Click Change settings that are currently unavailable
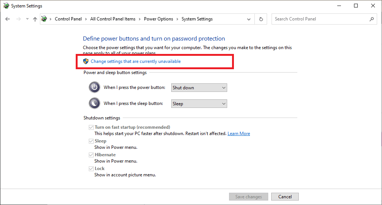382x205 pixels. tap(135, 61)
